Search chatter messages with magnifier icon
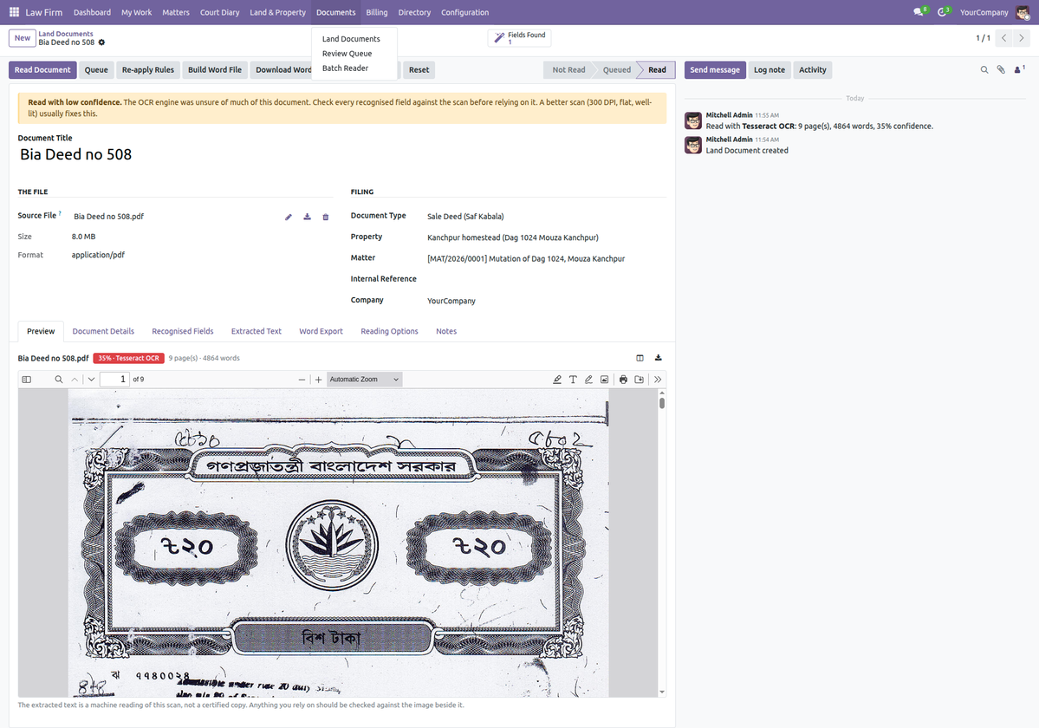Image resolution: width=1039 pixels, height=728 pixels. click(x=984, y=69)
